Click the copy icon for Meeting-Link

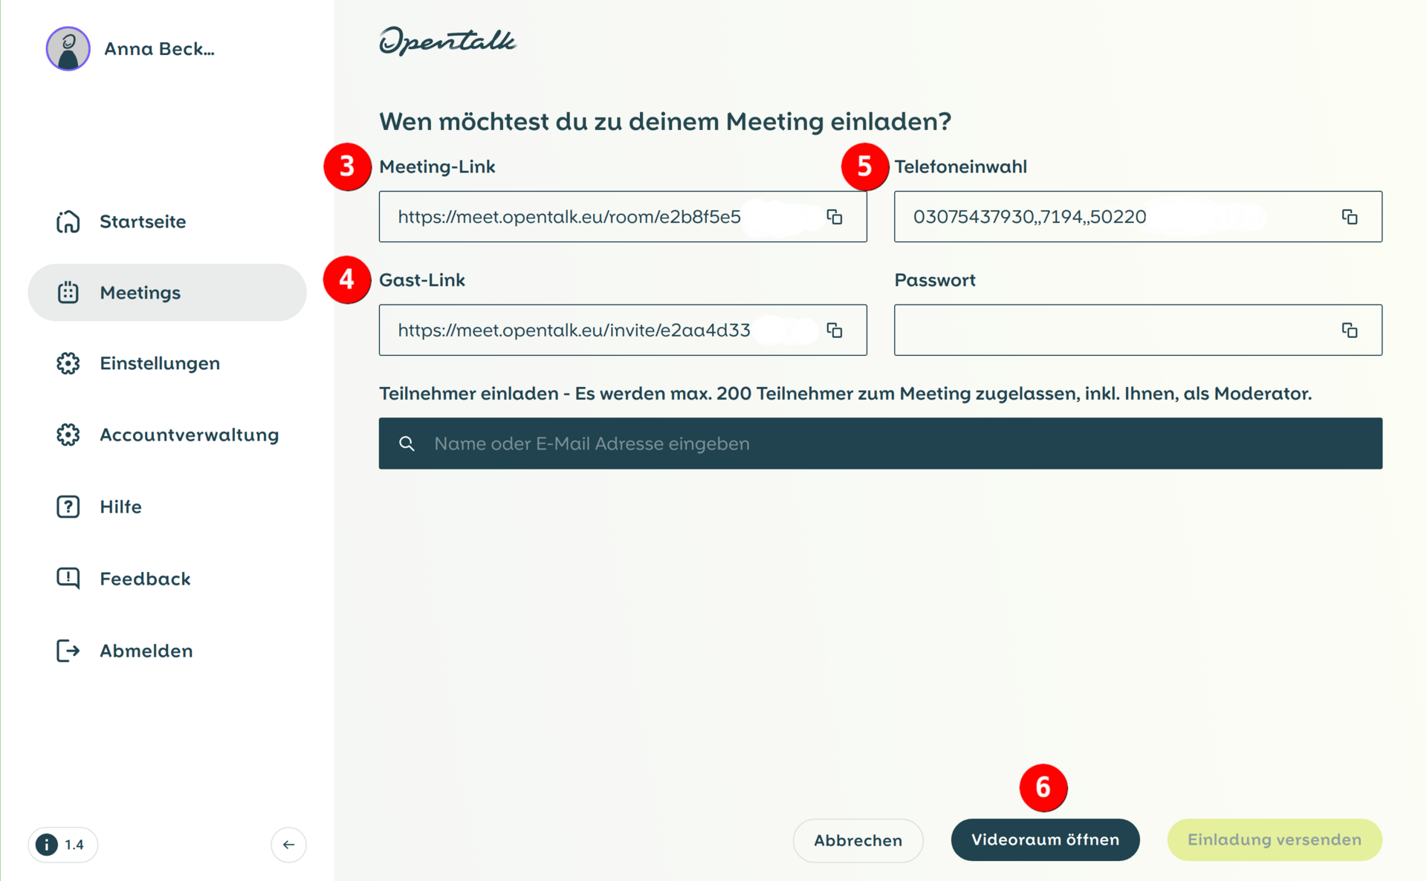click(837, 216)
